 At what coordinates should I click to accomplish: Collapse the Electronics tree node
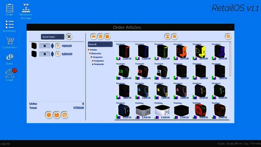click(x=90, y=53)
